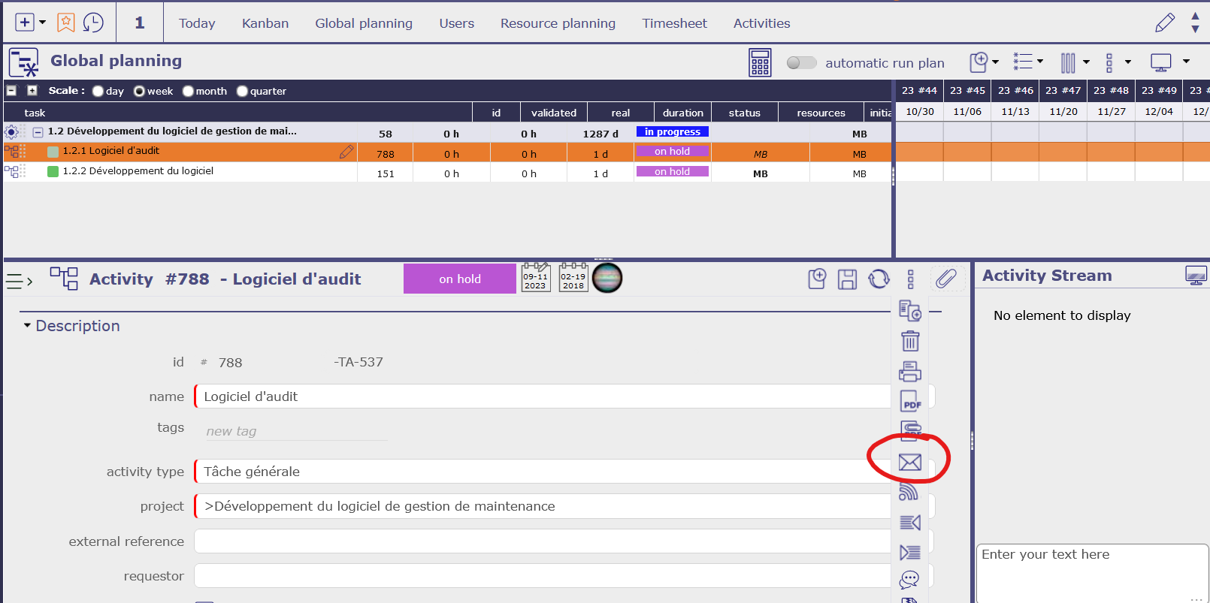Click the mail envelope icon
1210x603 pixels.
pos(909,463)
